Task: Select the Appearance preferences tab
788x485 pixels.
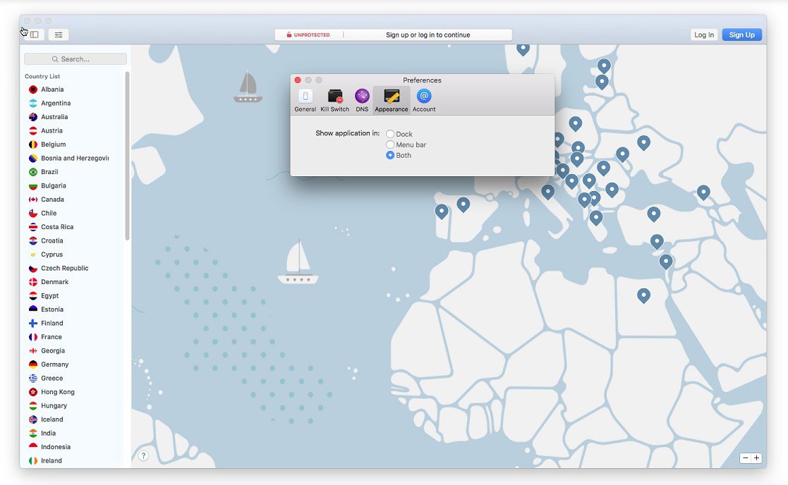Action: [392, 100]
